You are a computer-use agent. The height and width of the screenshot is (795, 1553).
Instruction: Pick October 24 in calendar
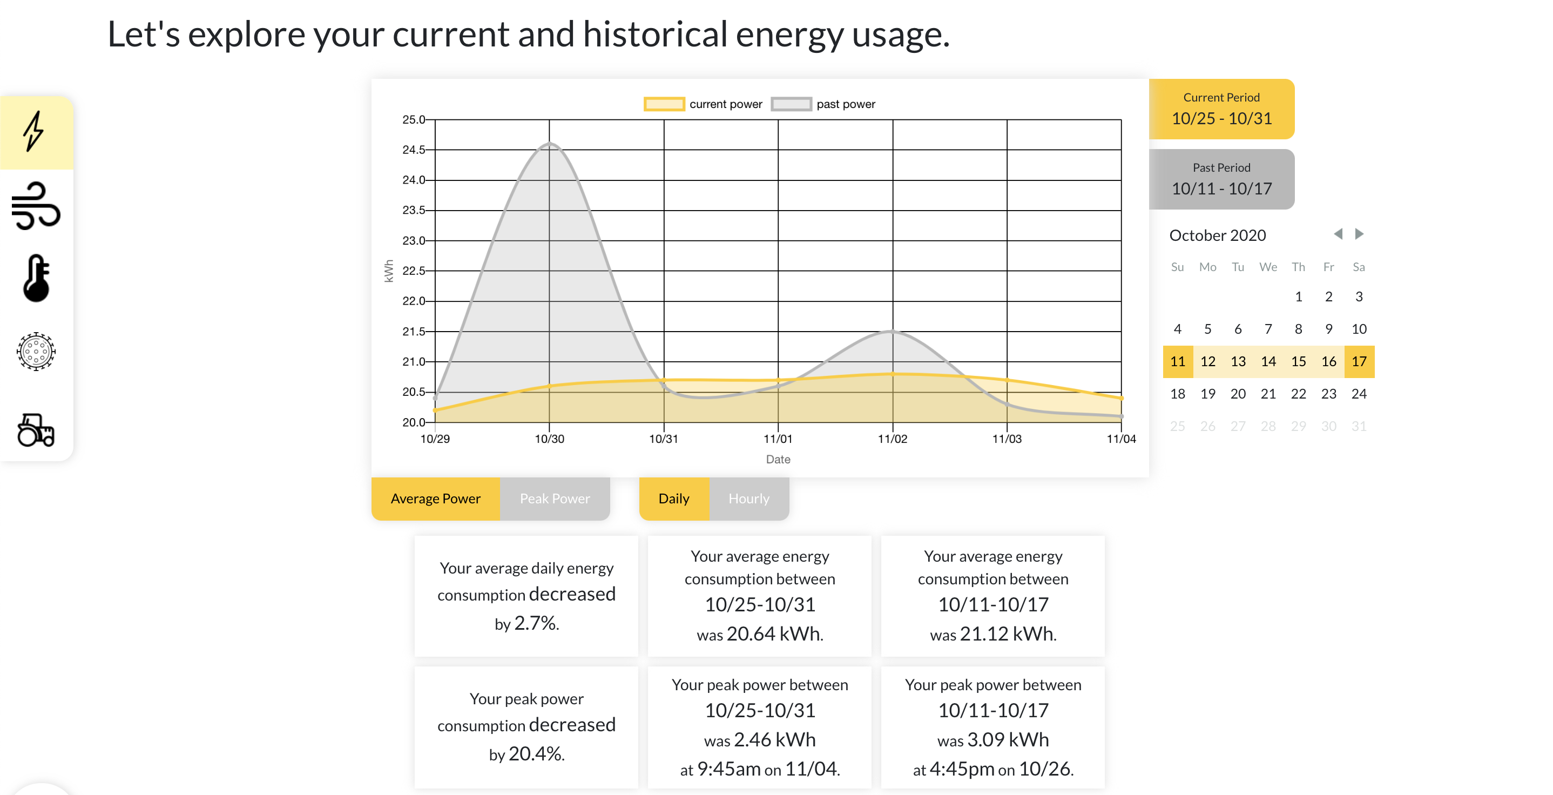pyautogui.click(x=1359, y=394)
